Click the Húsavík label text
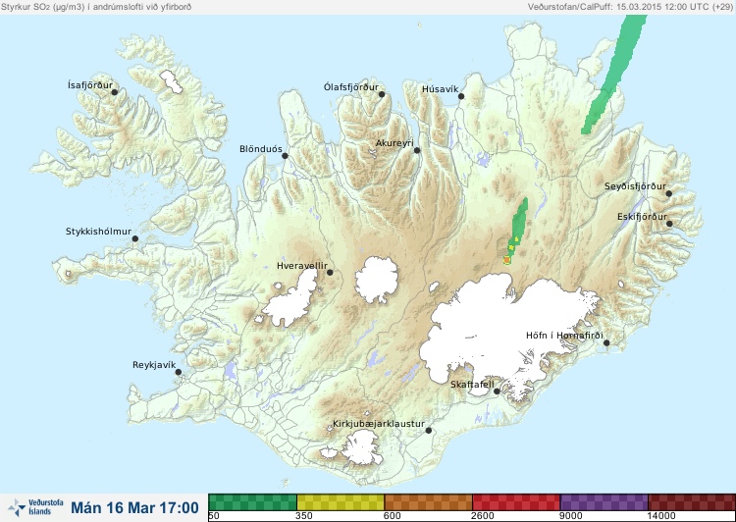The height and width of the screenshot is (522, 736). 440,89
